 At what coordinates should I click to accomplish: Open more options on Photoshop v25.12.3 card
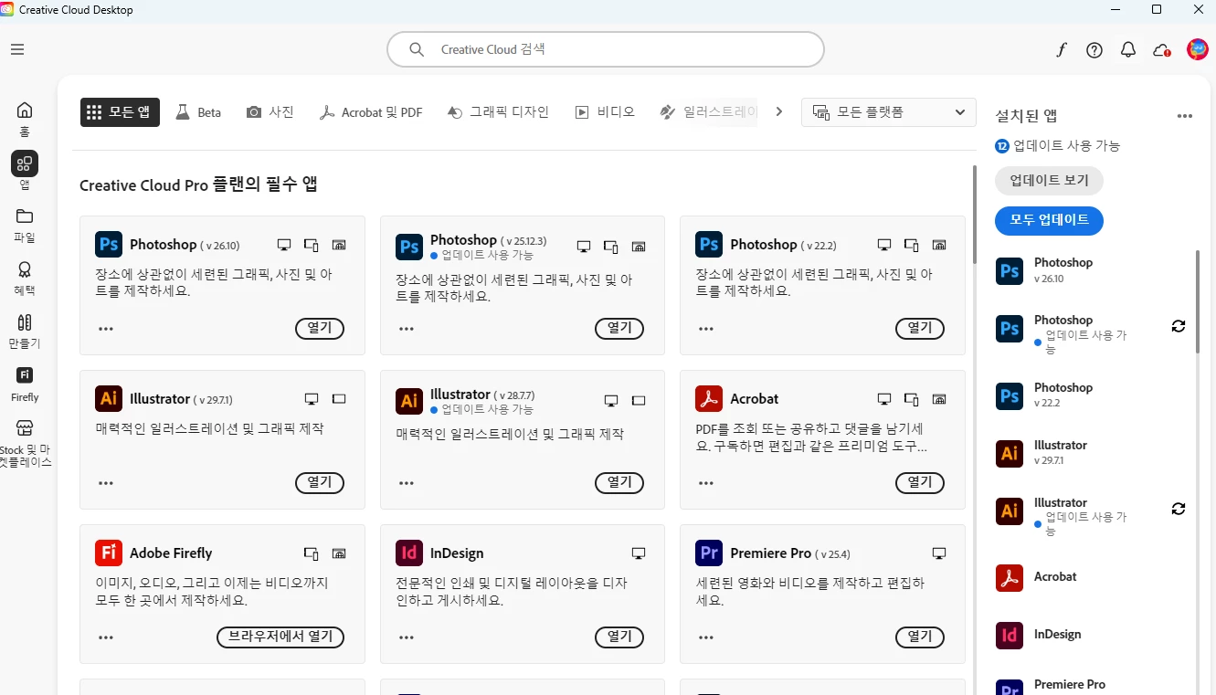pyautogui.click(x=407, y=329)
